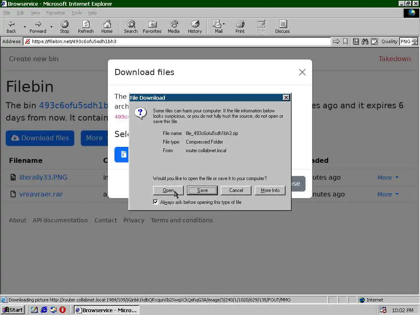The image size is (420, 315).
Task: Click the Browservice taskbar window button
Action: point(107,310)
